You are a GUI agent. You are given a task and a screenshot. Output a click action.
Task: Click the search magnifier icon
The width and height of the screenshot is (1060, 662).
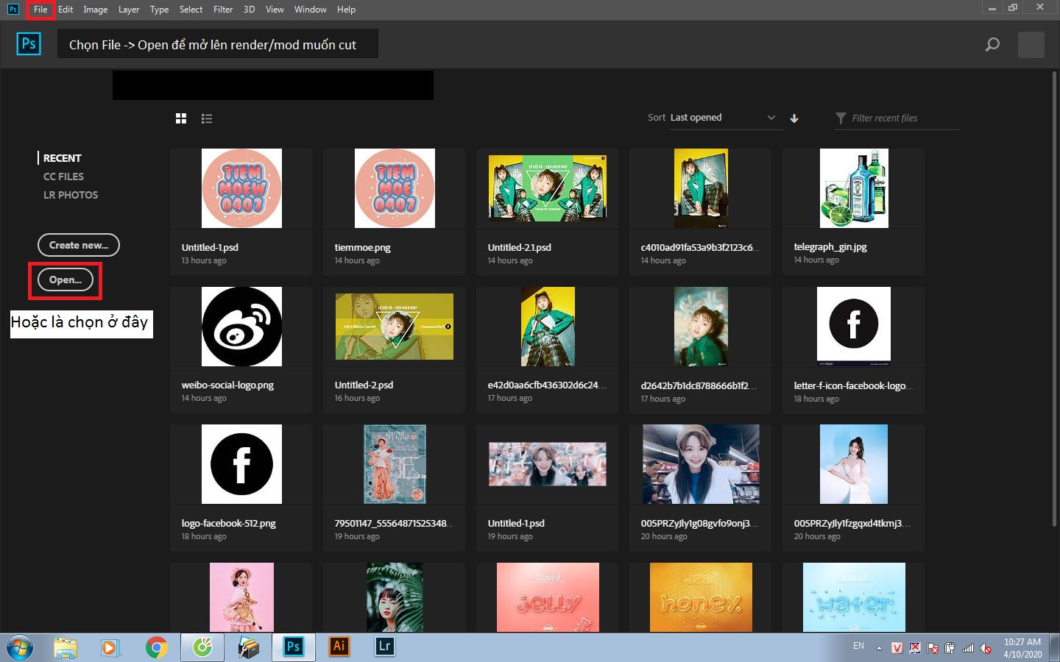click(992, 45)
